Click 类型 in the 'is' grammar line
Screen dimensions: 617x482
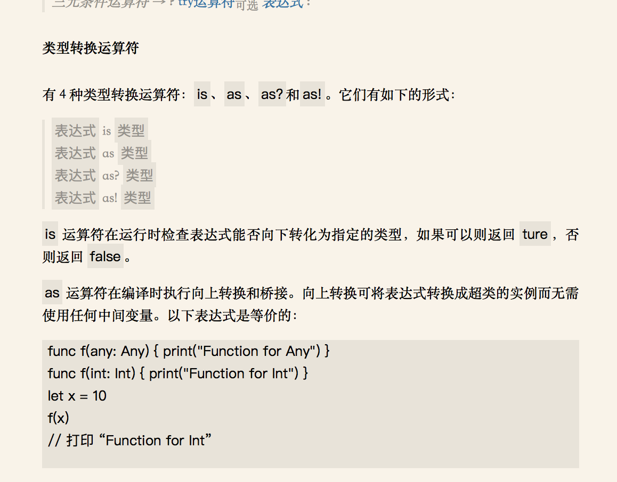point(131,130)
